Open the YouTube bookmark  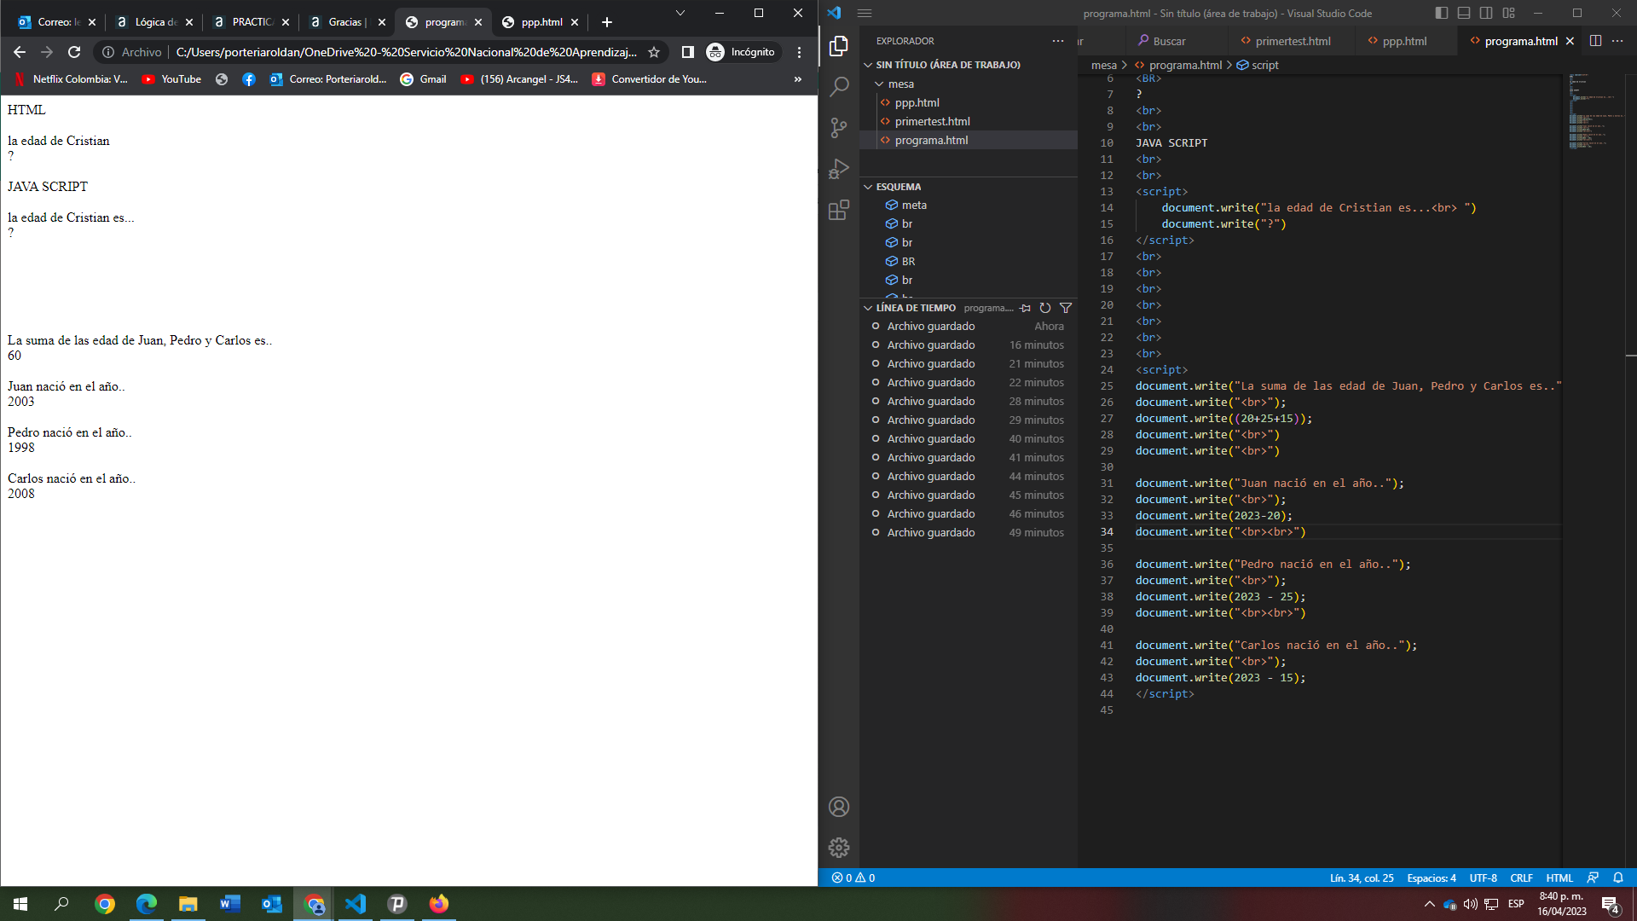171,79
